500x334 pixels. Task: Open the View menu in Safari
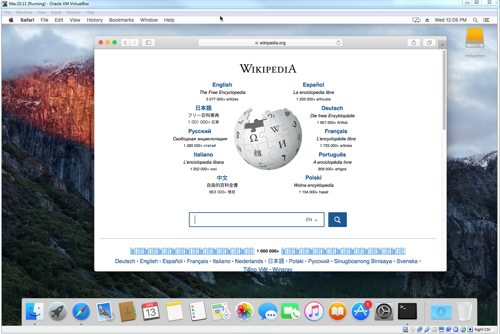[x=75, y=20]
